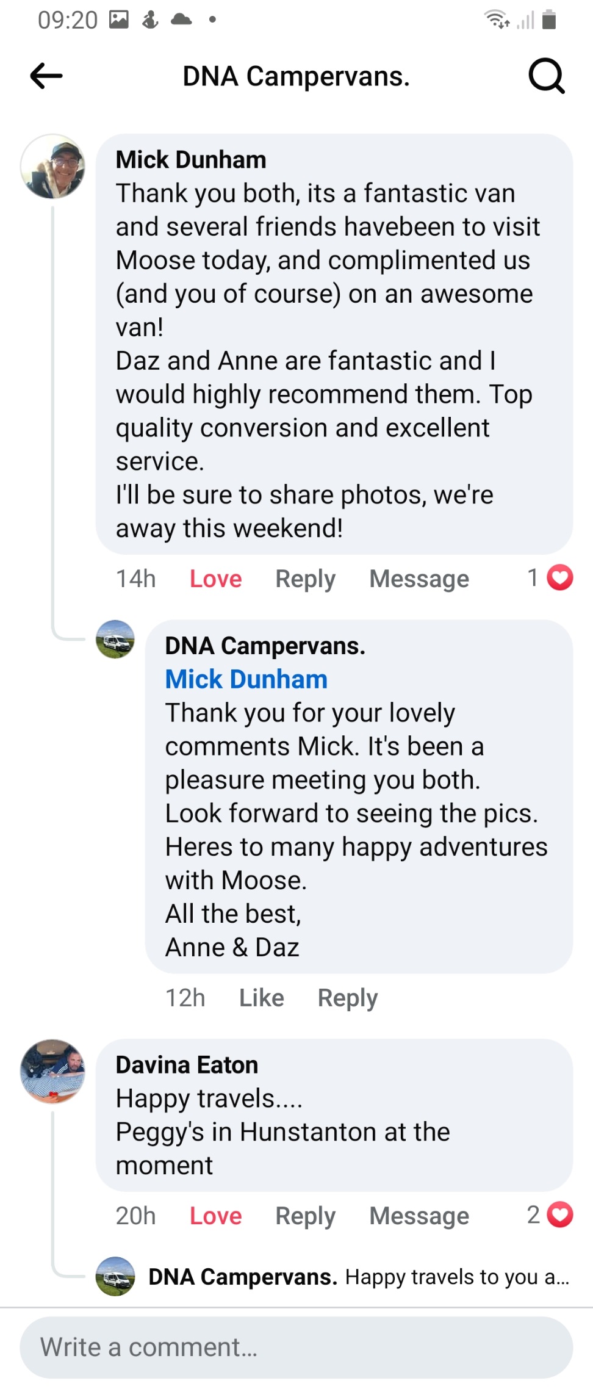This screenshot has height=1389, width=593.
Task: Tap DNA Campervans avatar on the collapsed reply
Action: point(115,1275)
